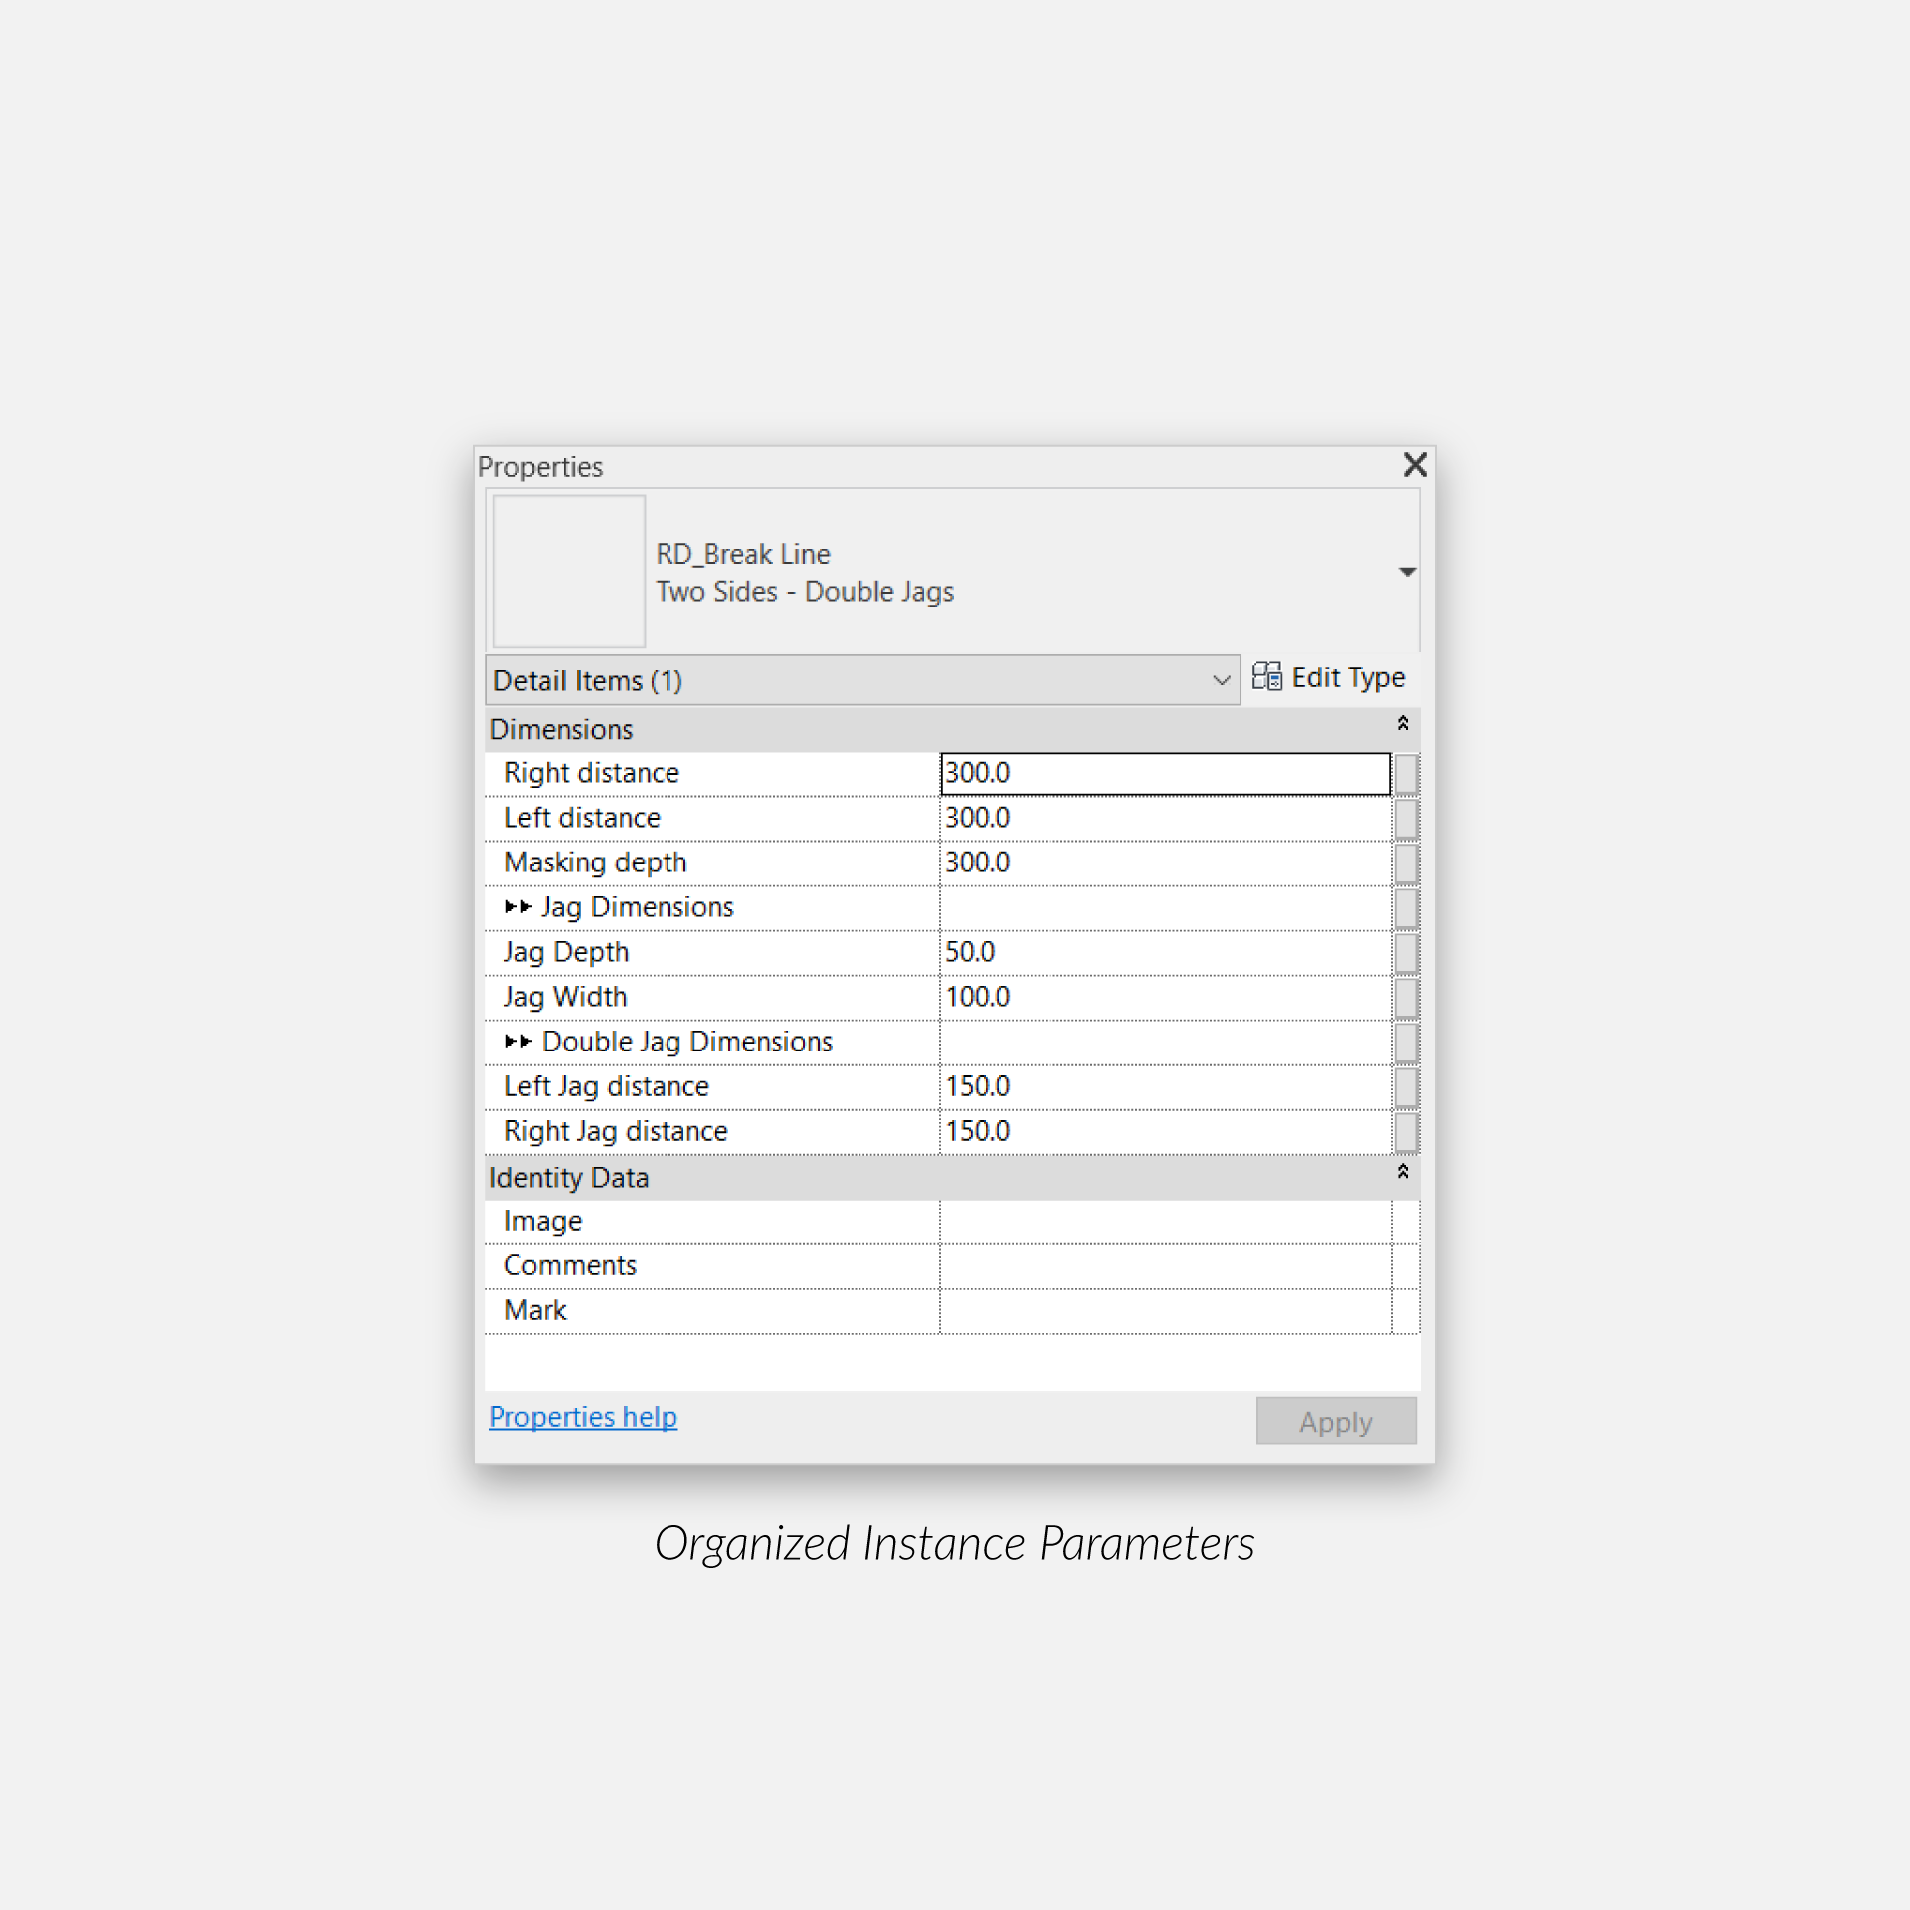Click the Right distance value field
This screenshot has height=1910, width=1910.
[x=1164, y=773]
